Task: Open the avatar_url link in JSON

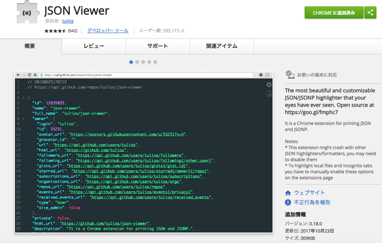Action: pyautogui.click(x=128, y=134)
